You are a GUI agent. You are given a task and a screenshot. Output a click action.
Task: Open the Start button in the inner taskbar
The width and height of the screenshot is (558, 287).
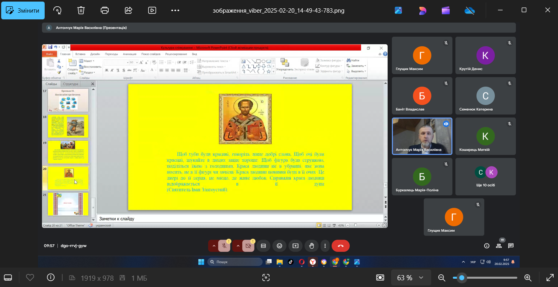[x=201, y=262]
